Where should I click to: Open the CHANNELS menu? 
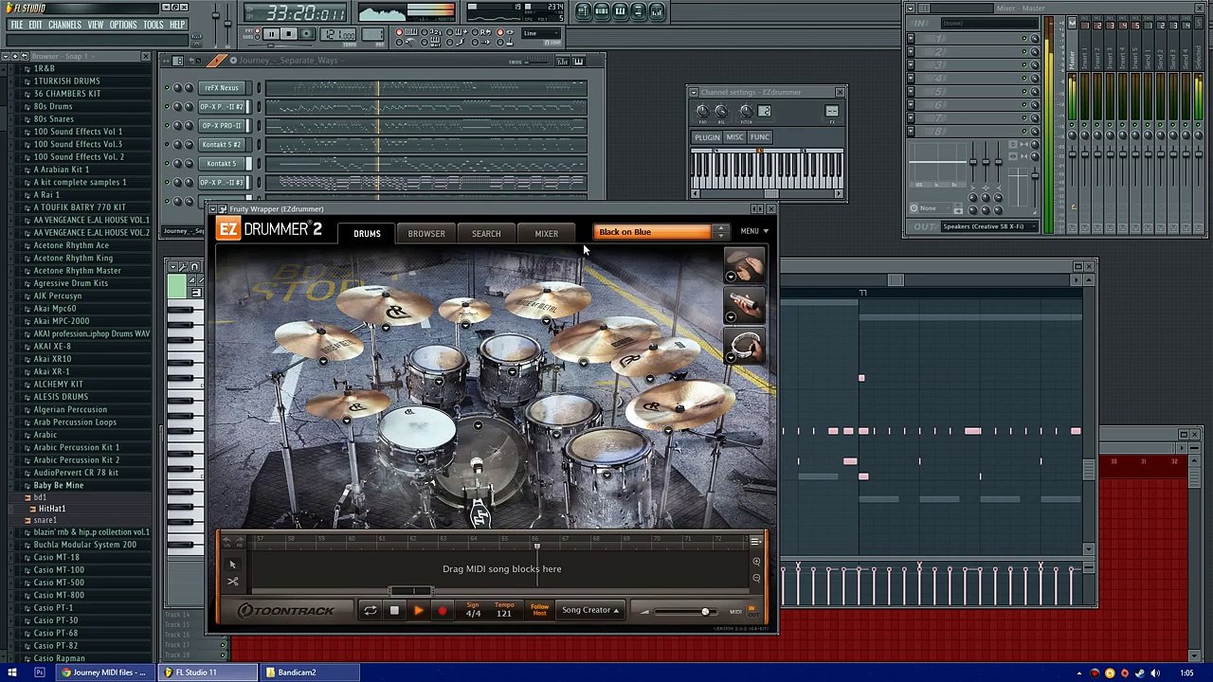pyautogui.click(x=64, y=25)
